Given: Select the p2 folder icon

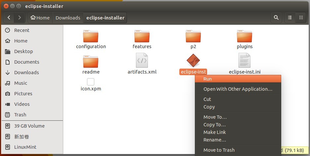Looking at the screenshot, I should pos(193,36).
